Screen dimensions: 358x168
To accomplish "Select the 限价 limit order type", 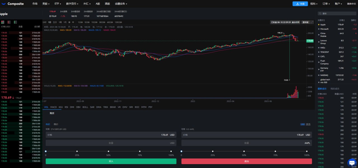I will tap(56, 124).
